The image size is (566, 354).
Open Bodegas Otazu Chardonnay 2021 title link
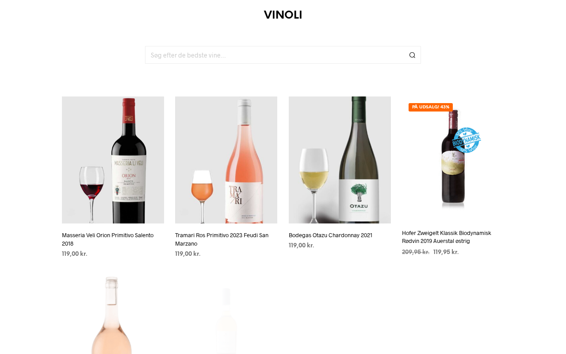click(330, 235)
